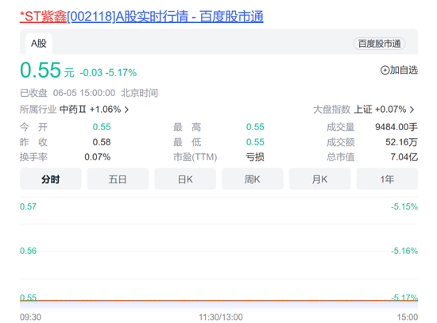This screenshot has width=437, height=323.
Task: Click the orange intraday price line
Action: pos(218,301)
